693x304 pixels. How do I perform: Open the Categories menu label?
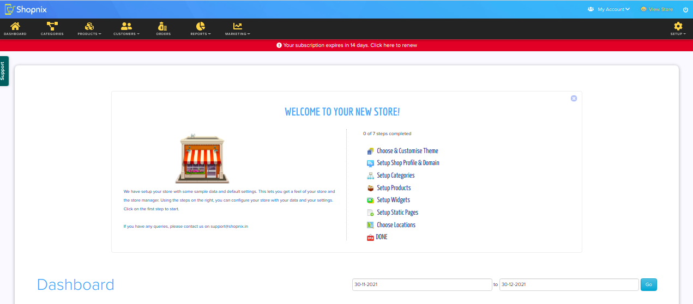click(x=52, y=34)
